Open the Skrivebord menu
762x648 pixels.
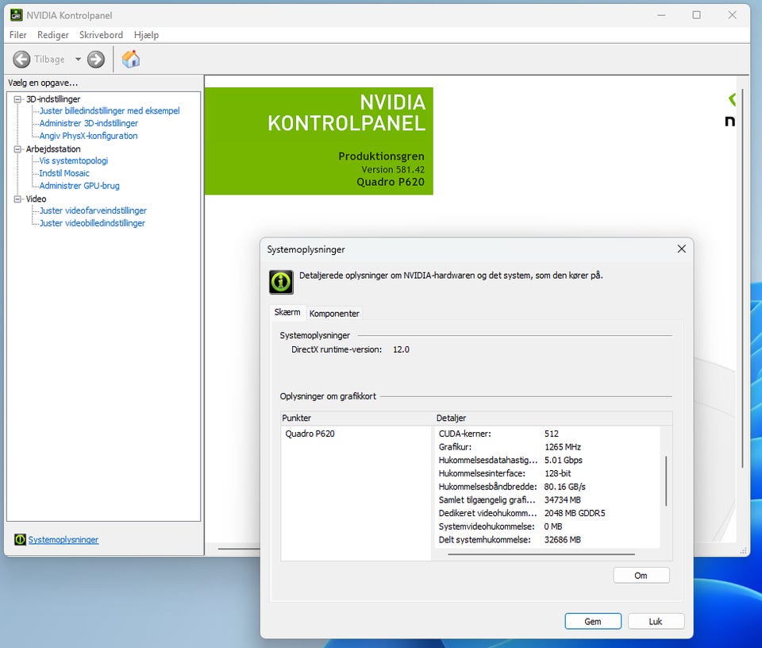(x=101, y=35)
